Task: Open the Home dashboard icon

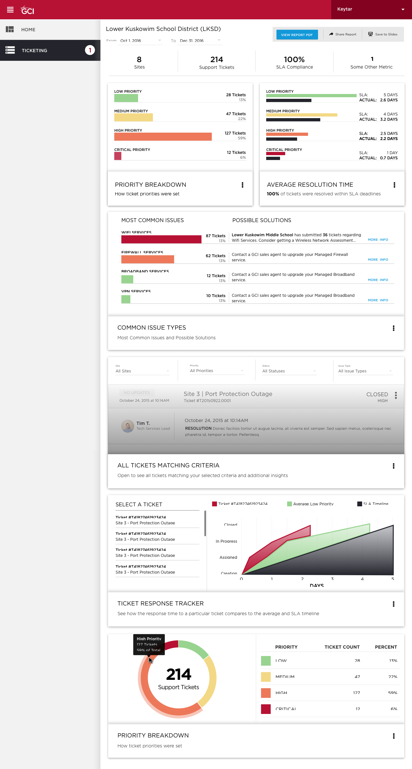Action: click(10, 29)
